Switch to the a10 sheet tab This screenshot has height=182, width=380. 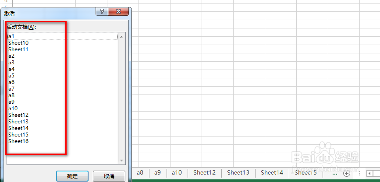click(x=177, y=172)
